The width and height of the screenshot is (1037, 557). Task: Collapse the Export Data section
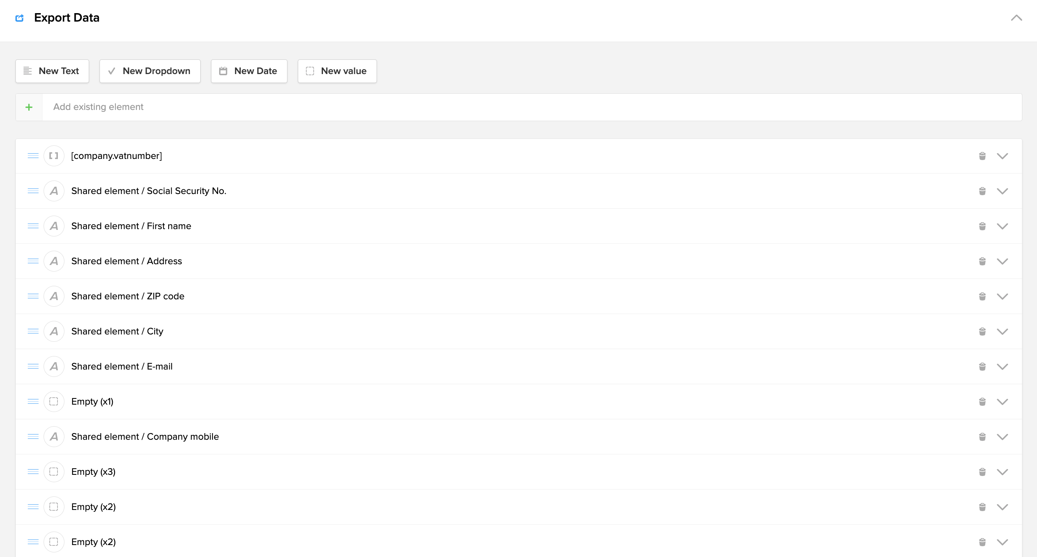[x=1016, y=18]
